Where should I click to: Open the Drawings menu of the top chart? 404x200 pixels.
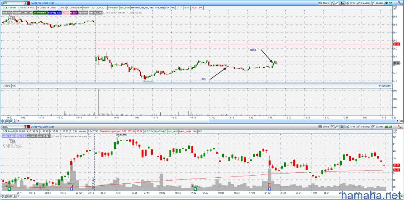(x=364, y=3)
